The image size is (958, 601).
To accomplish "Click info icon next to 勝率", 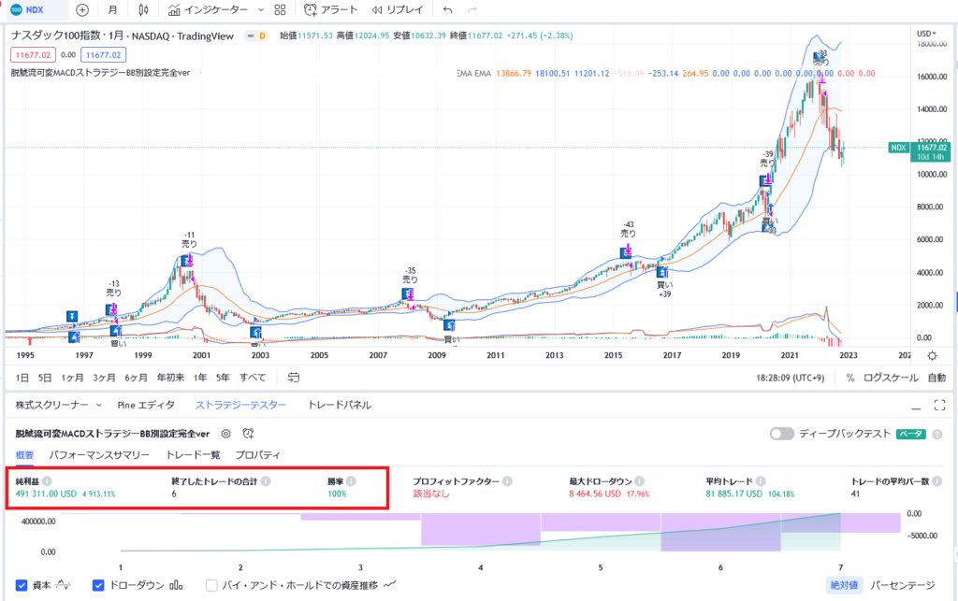I will (x=352, y=481).
